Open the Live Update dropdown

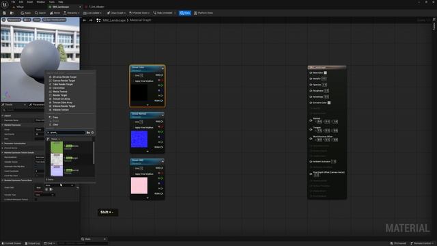click(93, 13)
